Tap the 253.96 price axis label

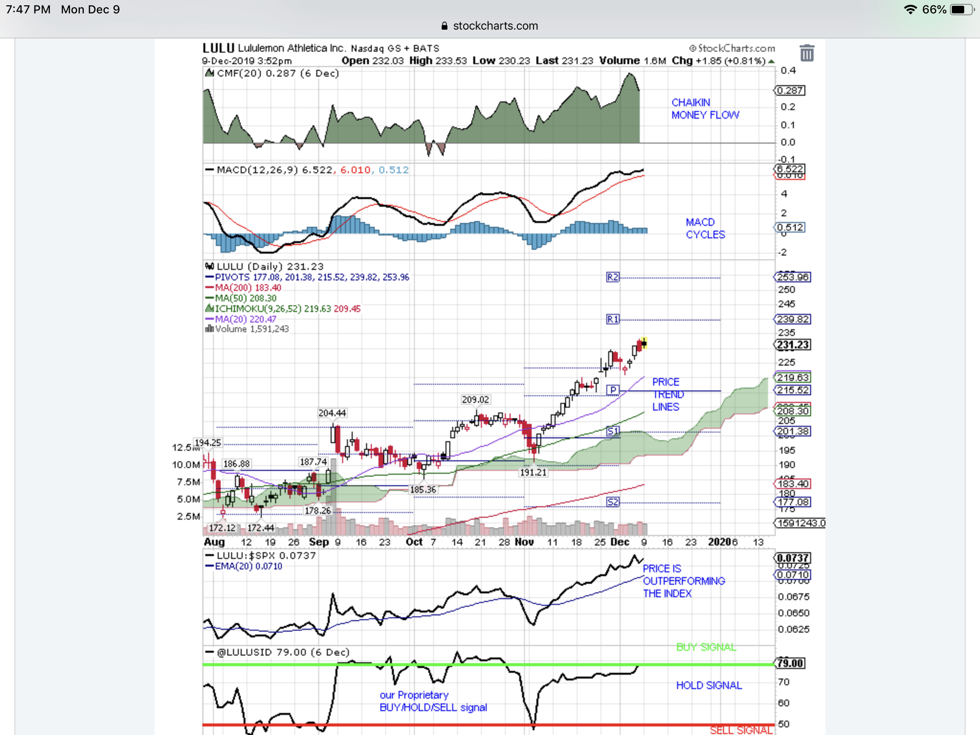coord(793,277)
